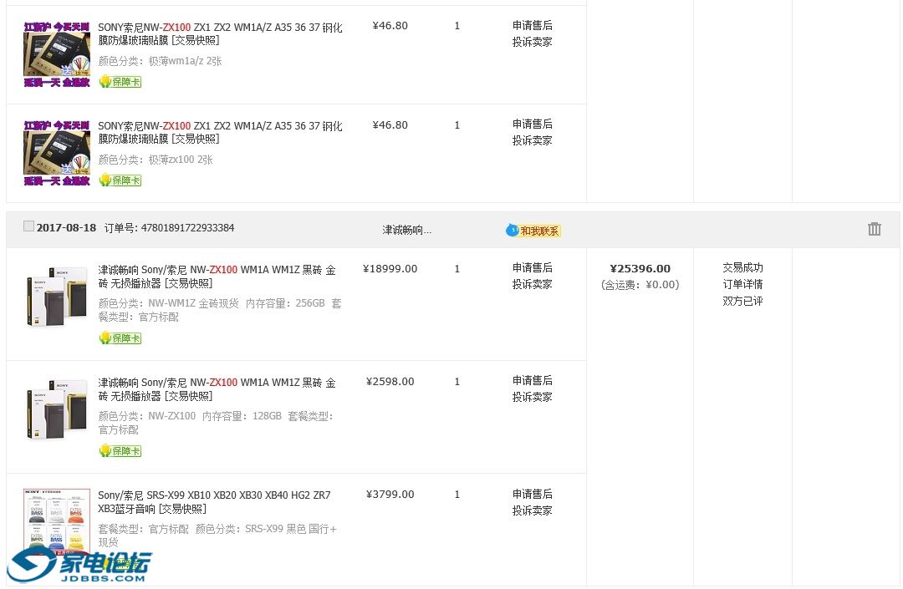The image size is (903, 589).
Task: Open 订单详情 for the ¥25396.00 order
Action: (x=742, y=284)
